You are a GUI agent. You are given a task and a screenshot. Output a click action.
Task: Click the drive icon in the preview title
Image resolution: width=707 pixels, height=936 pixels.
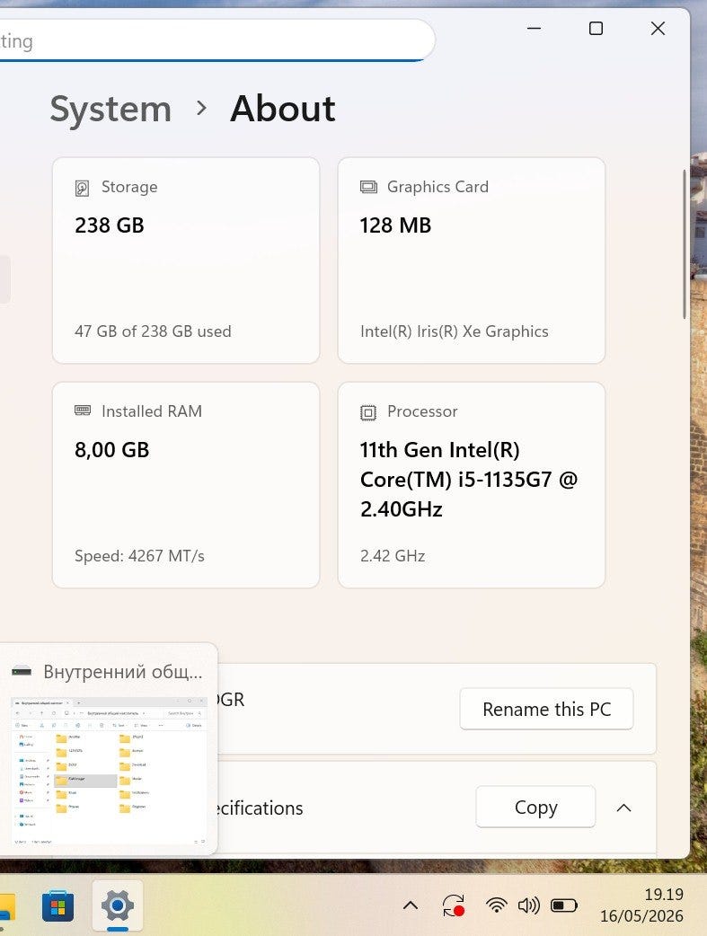pos(22,671)
